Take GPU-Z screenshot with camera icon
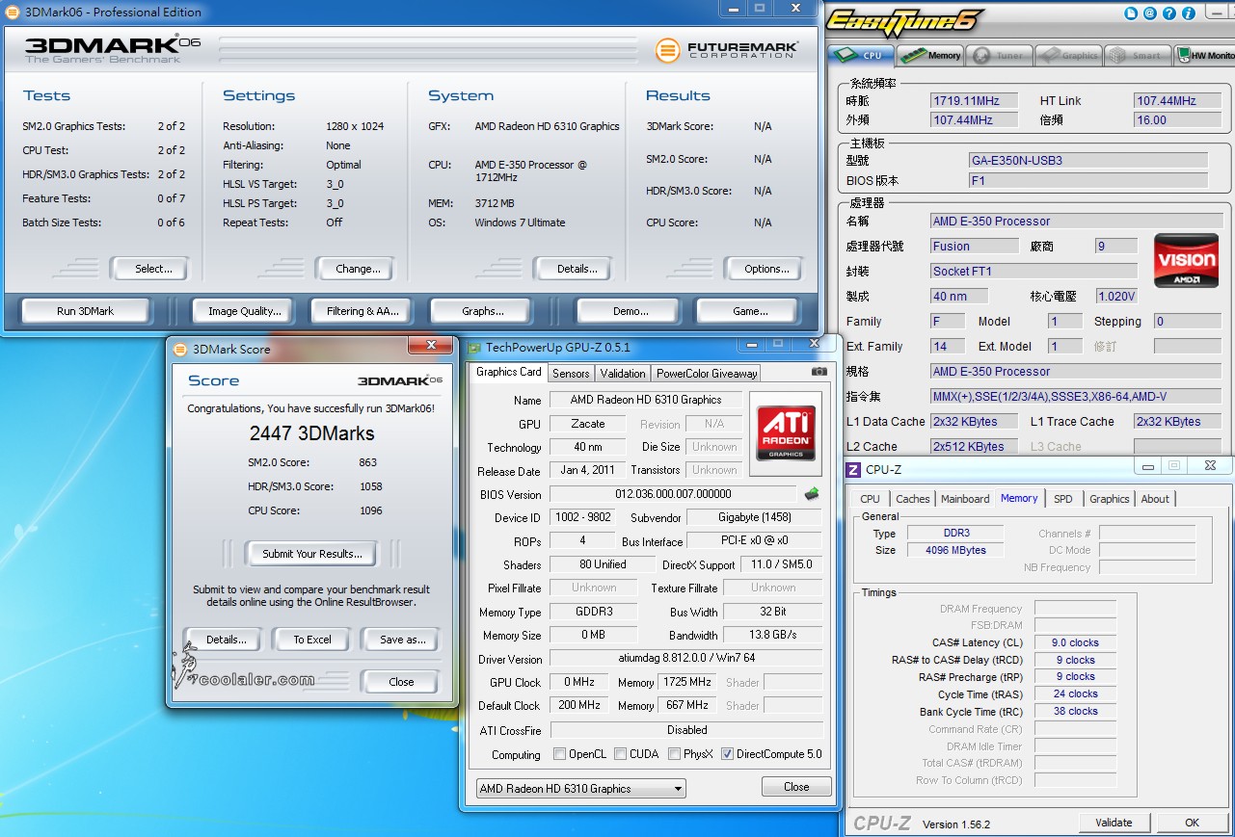1235x837 pixels. 819,371
